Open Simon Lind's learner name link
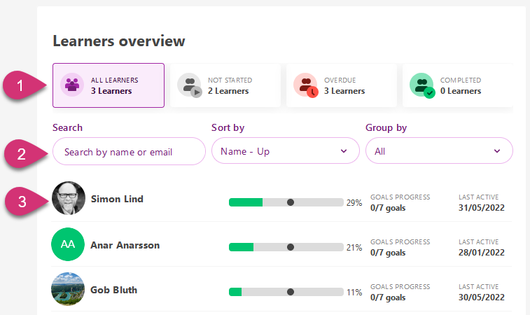The width and height of the screenshot is (530, 315). pyautogui.click(x=117, y=199)
